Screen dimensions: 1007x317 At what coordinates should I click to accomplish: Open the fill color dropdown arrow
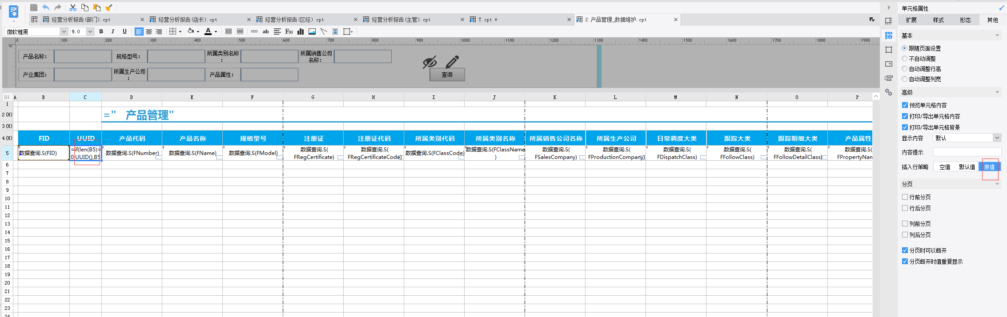point(198,32)
